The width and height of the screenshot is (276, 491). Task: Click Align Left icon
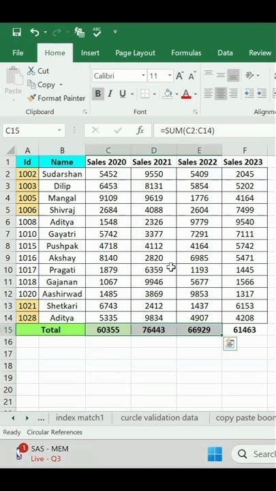click(x=208, y=93)
